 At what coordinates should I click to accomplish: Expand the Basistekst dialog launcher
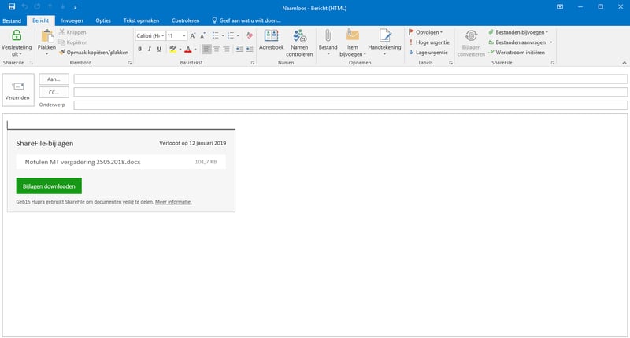tap(253, 63)
